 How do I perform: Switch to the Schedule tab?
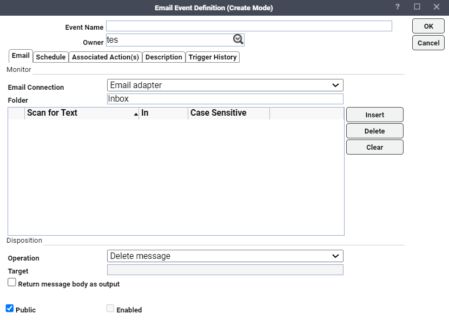coord(51,57)
